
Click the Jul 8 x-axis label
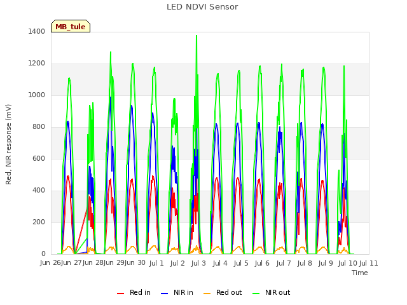tap(305, 263)
